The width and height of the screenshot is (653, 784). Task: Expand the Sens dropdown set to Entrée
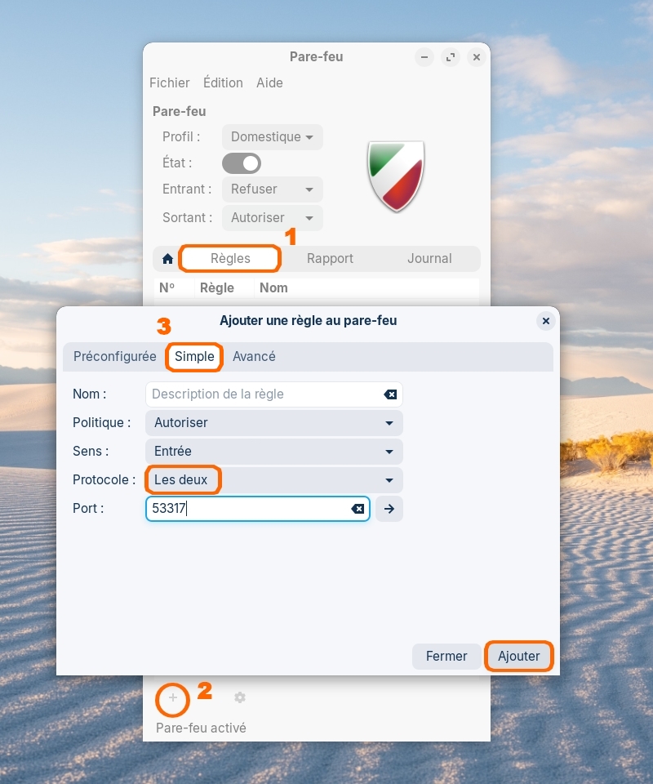[273, 451]
